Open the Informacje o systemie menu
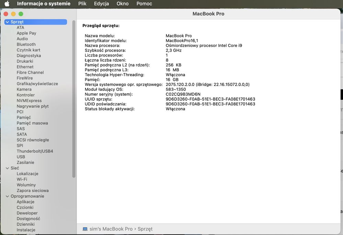Viewport: 343px width, 235px height. point(44,4)
